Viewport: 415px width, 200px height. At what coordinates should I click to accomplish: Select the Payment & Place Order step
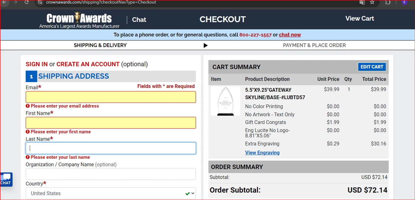314,45
